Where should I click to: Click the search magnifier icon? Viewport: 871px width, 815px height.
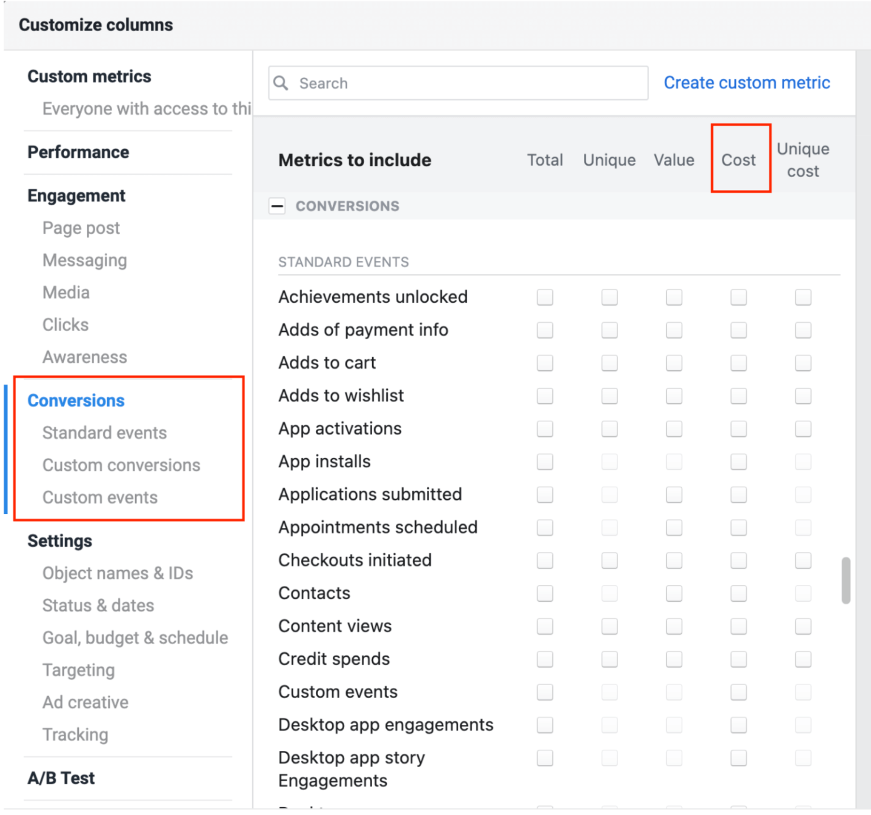(281, 83)
